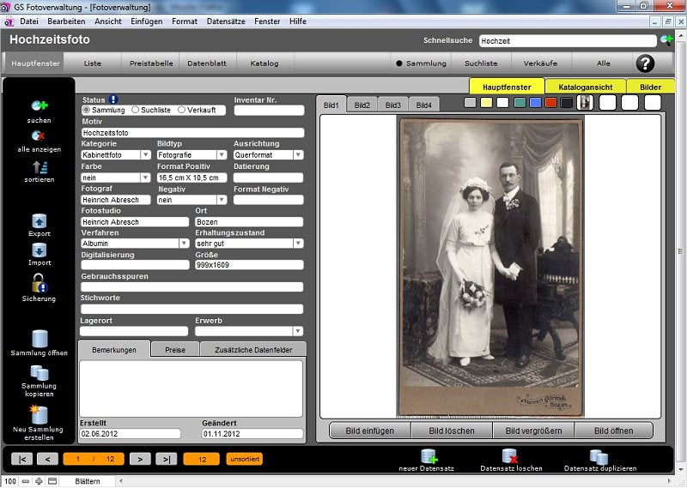Click the 'Sammlung öffnen' database icon
687x488 pixels.
40,339
